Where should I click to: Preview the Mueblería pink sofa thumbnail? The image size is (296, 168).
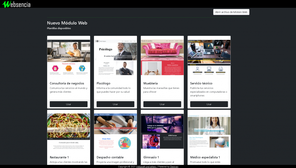[x=162, y=57]
